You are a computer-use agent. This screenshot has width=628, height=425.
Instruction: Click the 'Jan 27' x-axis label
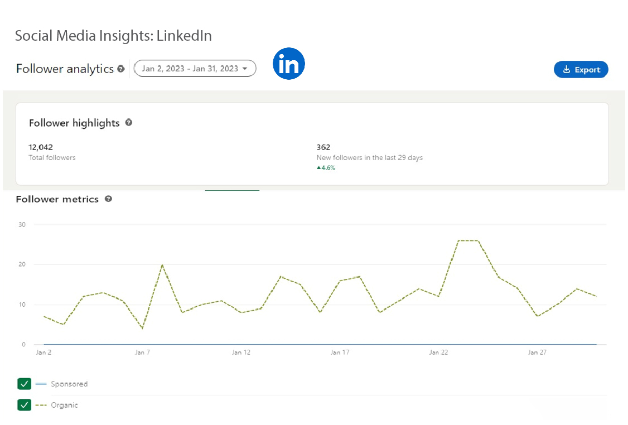(537, 352)
